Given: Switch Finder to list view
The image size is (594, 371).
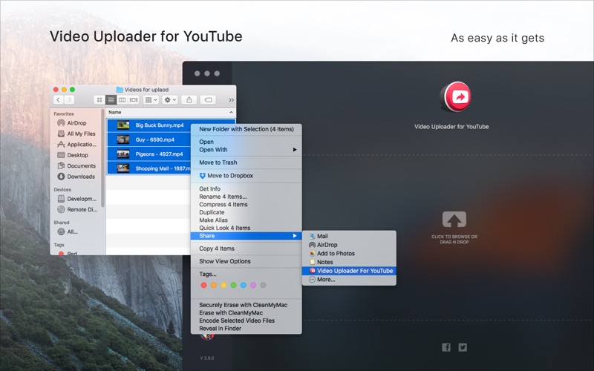Looking at the screenshot, I should click(111, 99).
